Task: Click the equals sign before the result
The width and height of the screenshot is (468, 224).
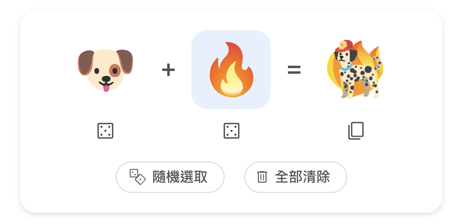Action: 294,70
